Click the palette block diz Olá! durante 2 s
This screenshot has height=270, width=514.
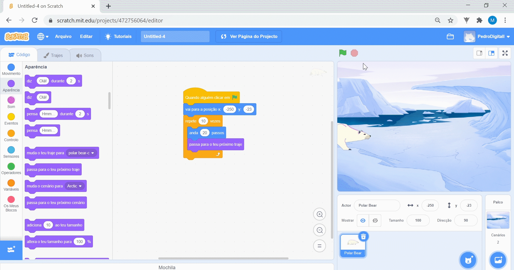tap(53, 81)
